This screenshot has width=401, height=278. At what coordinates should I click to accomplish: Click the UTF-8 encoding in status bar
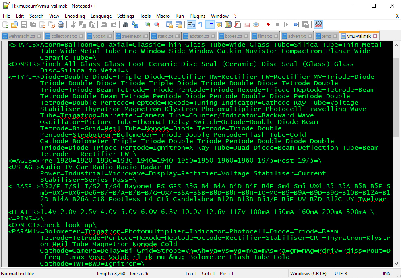pos(341,274)
